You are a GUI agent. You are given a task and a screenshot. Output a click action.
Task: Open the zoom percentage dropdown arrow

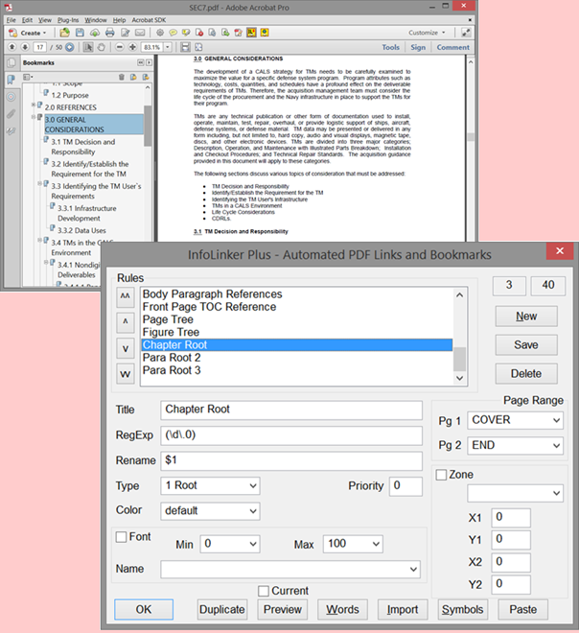[x=168, y=47]
